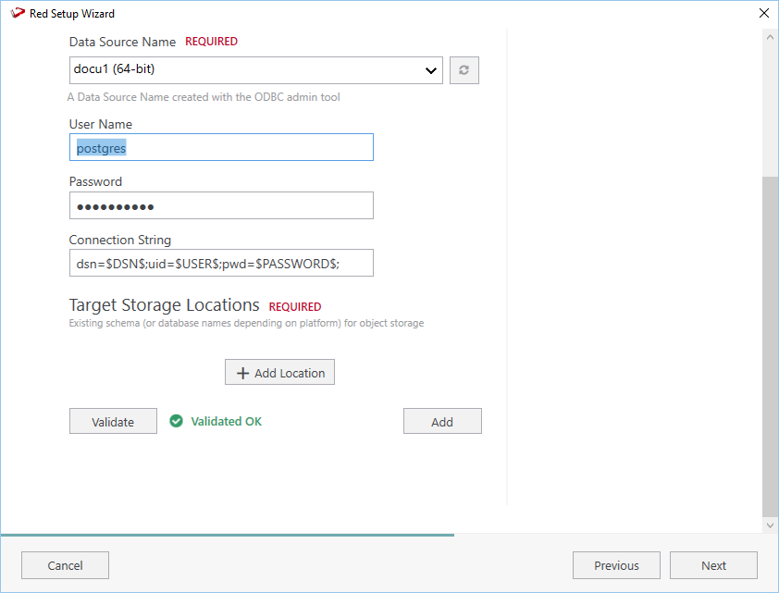This screenshot has width=779, height=593.
Task: Click the green Validated OK checkmark icon
Action: point(177,421)
